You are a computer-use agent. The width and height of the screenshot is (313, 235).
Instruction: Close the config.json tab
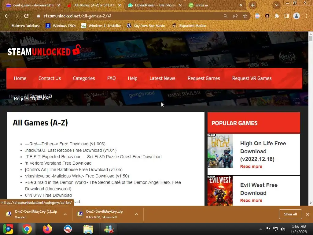(x=59, y=6)
